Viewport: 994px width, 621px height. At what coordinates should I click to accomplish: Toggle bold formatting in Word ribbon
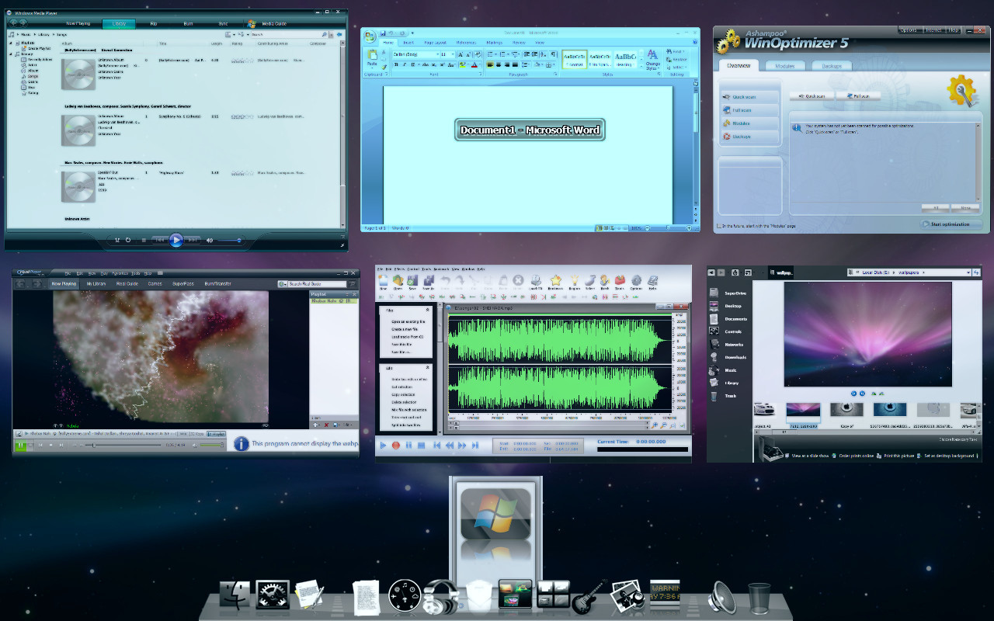(x=395, y=65)
